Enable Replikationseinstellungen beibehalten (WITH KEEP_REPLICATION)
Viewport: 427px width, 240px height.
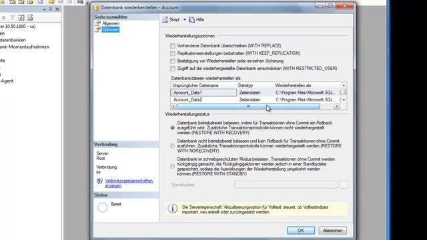173,53
